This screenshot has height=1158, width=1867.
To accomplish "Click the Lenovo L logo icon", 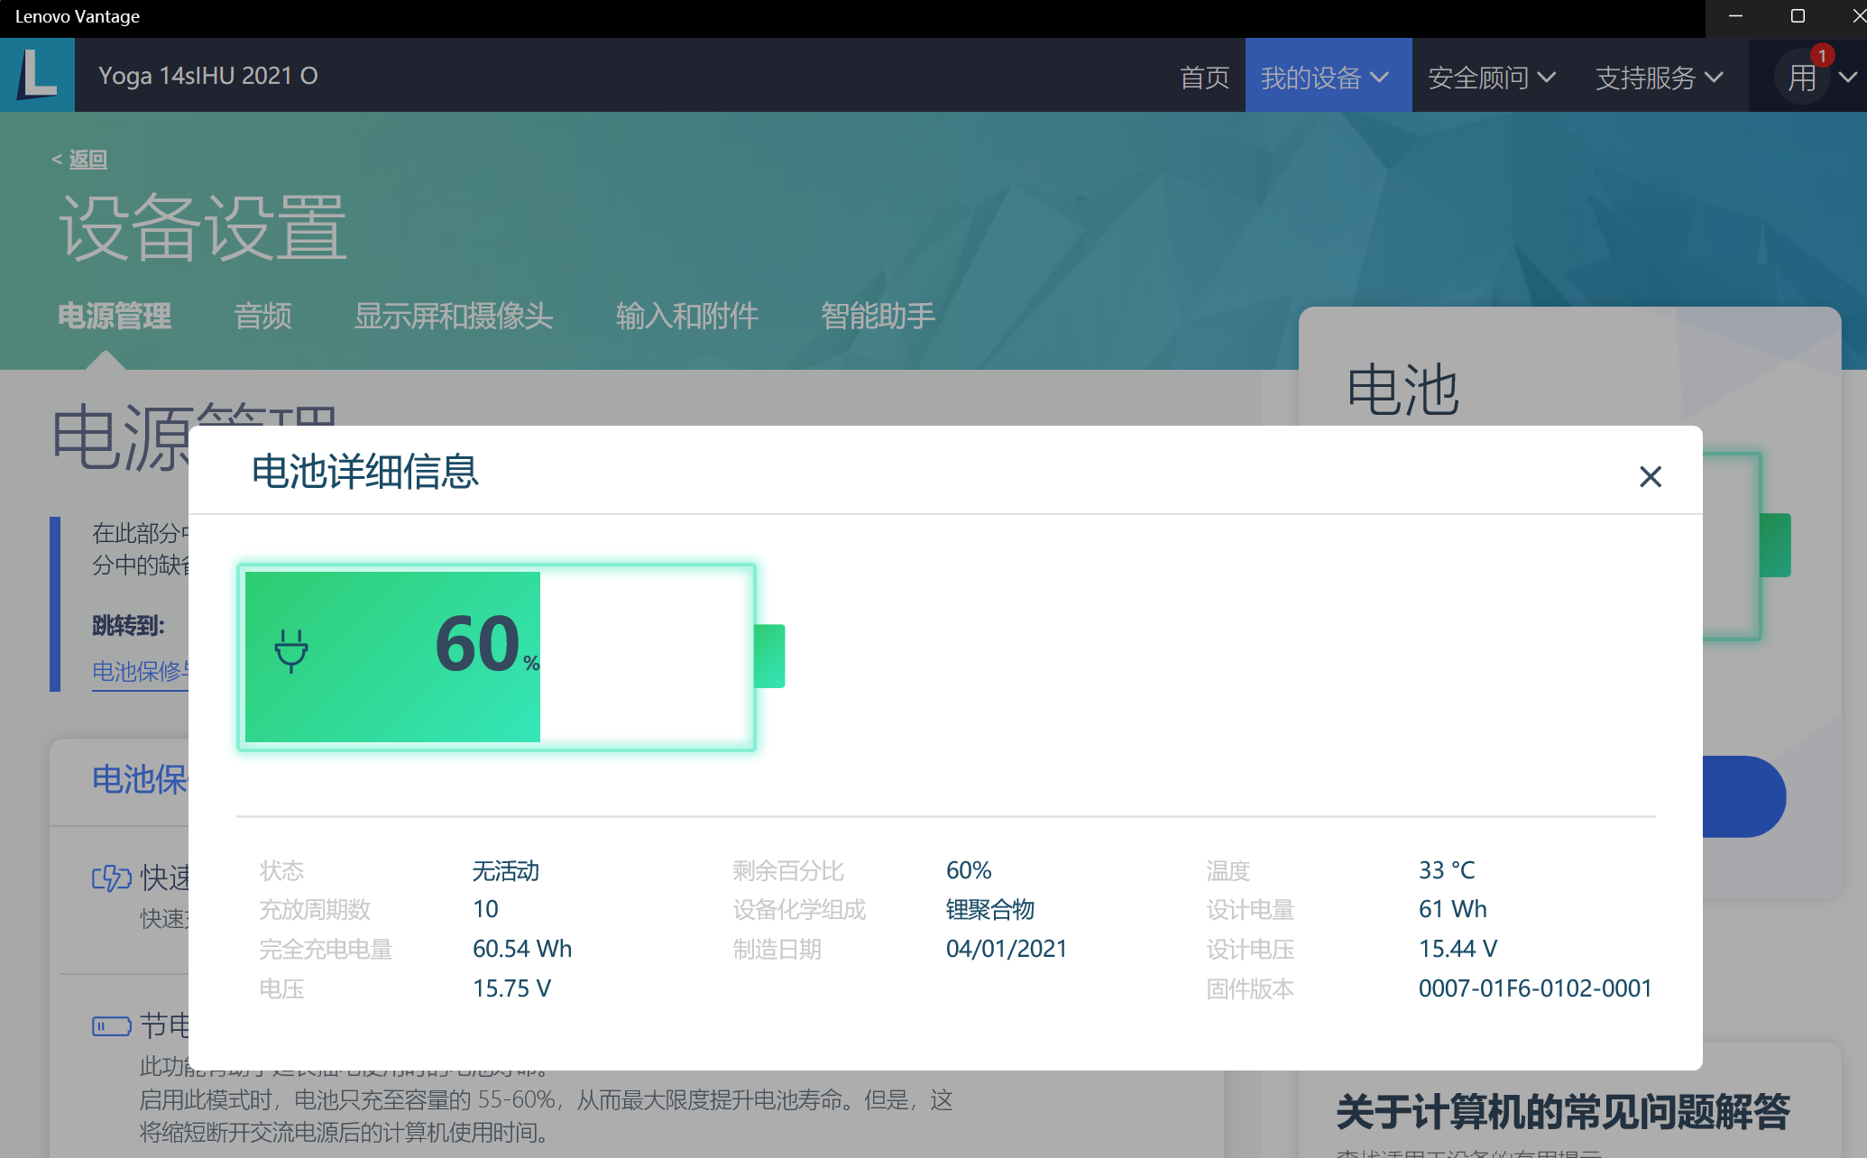I will 37,75.
